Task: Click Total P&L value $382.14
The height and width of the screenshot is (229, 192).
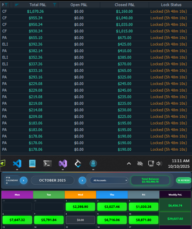Action: point(36,51)
